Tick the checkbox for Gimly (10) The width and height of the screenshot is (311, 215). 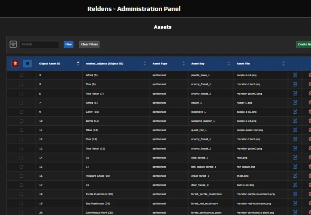pyautogui.click(x=21, y=112)
